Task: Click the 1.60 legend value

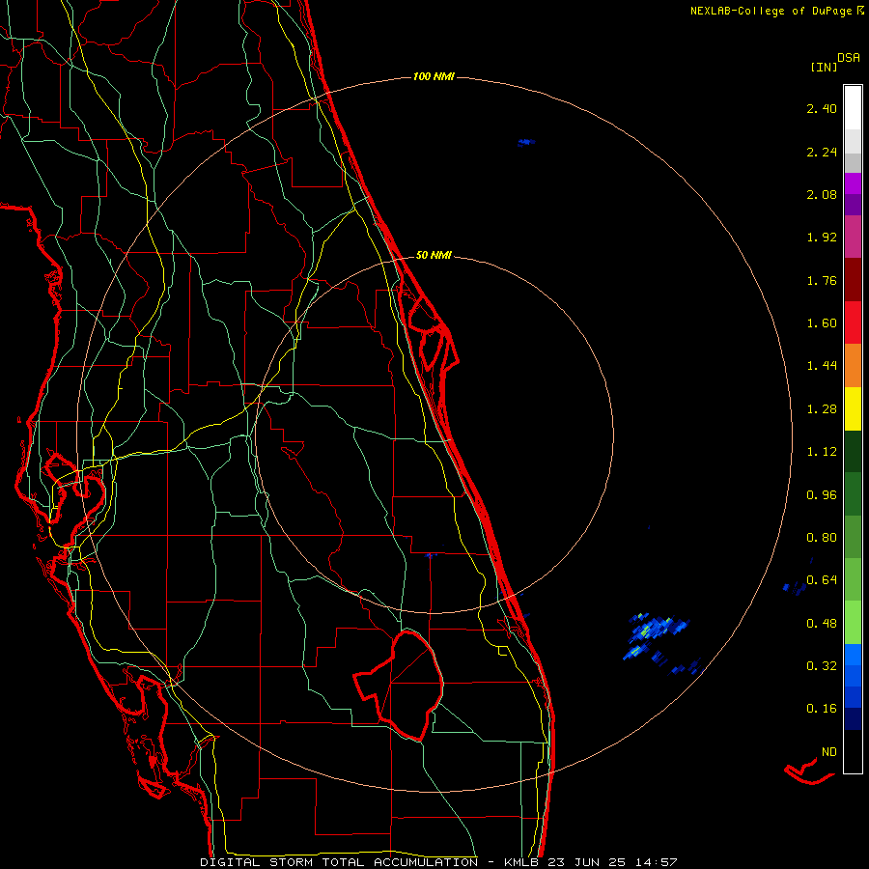Action: tap(822, 323)
